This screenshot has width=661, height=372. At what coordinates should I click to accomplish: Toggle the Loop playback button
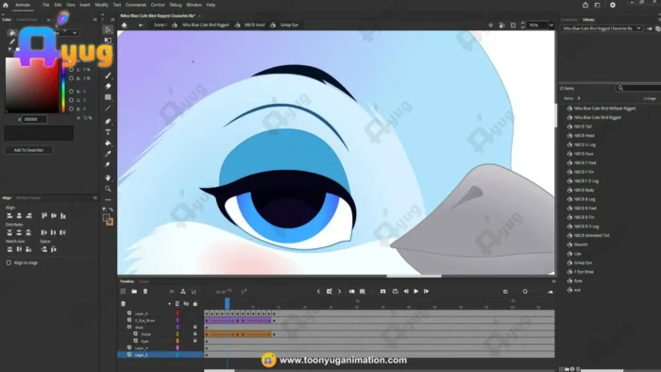tap(395, 291)
